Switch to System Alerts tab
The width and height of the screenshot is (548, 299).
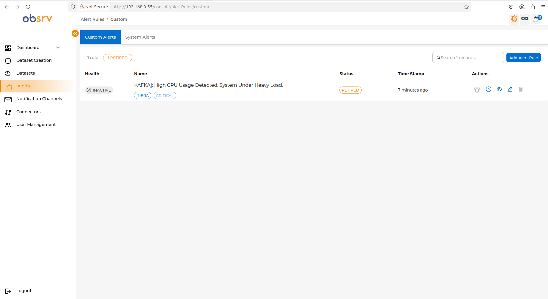[140, 37]
